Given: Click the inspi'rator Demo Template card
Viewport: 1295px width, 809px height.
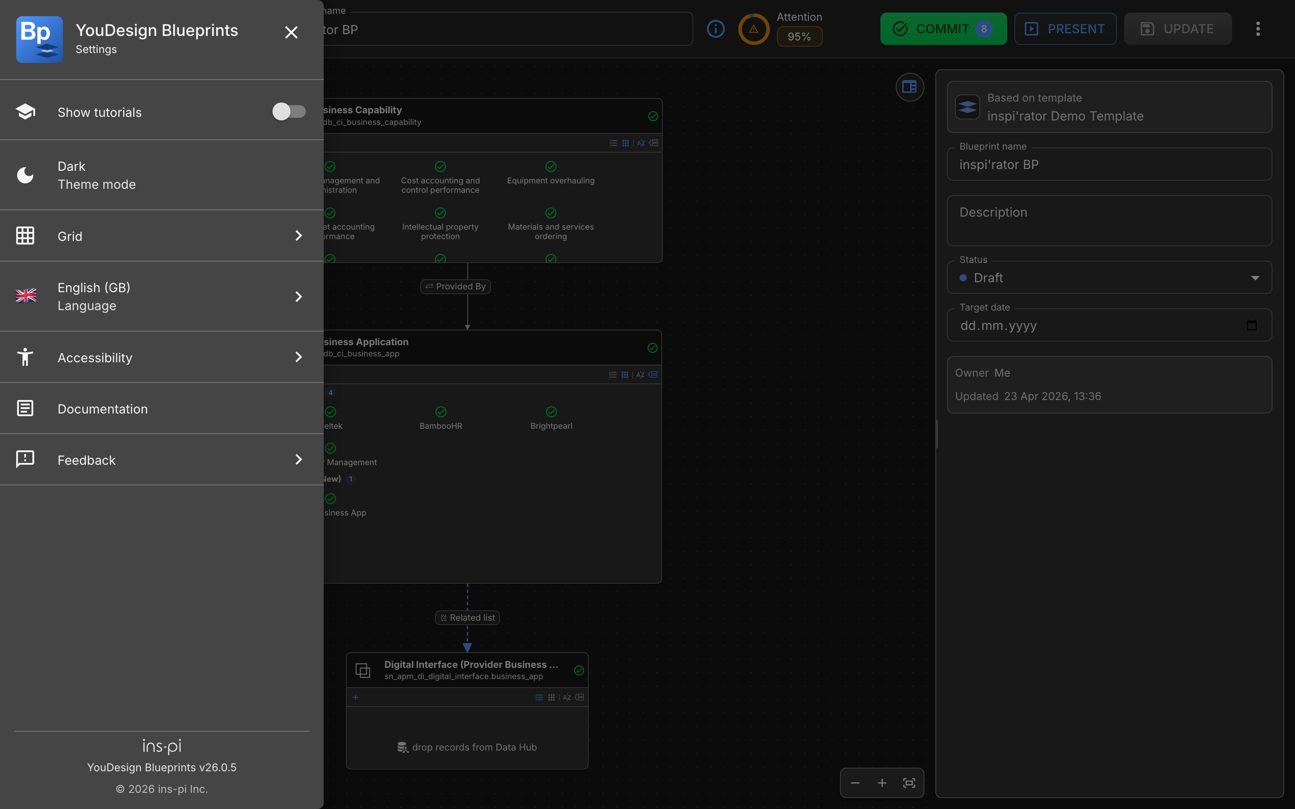Looking at the screenshot, I should point(1109,107).
